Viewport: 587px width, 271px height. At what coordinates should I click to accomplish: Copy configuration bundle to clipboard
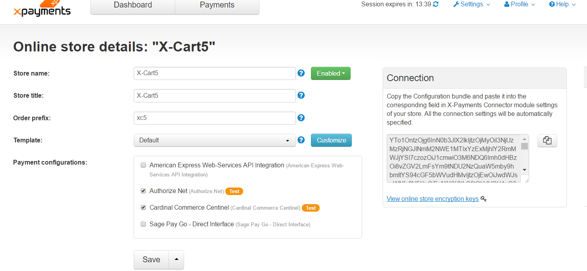[547, 140]
